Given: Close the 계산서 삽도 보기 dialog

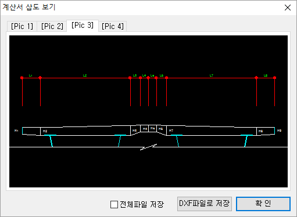Looking at the screenshot, I should (288, 8).
